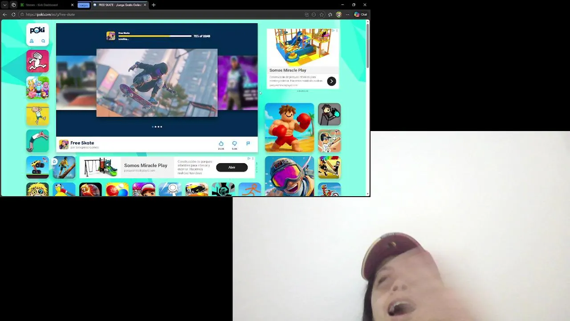Switch to the FREE SKATE browser tab
This screenshot has width=570, height=321.
pos(119,5)
